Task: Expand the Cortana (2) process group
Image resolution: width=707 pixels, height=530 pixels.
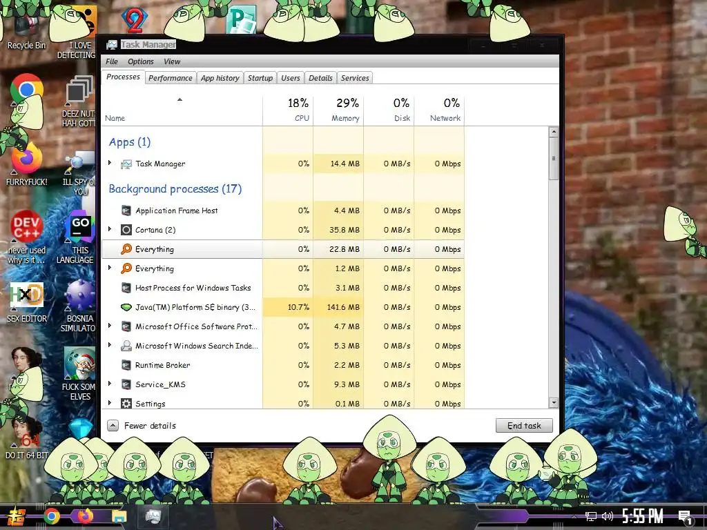Action: pos(110,229)
